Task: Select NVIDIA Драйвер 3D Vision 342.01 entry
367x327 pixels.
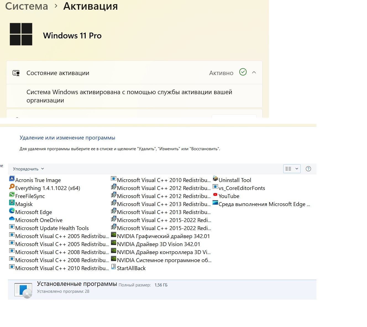Action: 159,244
